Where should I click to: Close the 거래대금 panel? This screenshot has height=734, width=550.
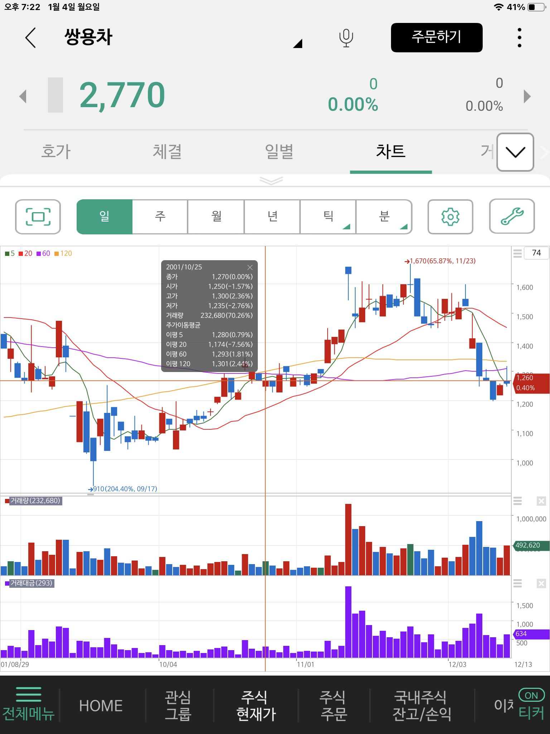coord(541,583)
